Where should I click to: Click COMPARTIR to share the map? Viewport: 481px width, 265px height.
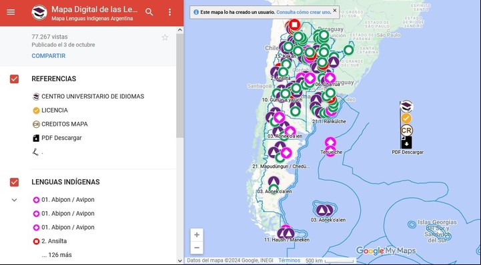tap(49, 56)
